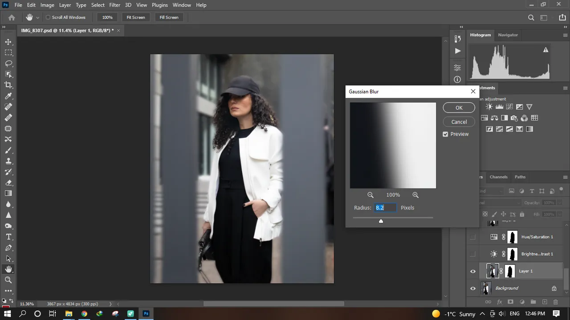Screen dimensions: 570x320
Task: Expand status bar info arrow
Action: tap(110, 304)
